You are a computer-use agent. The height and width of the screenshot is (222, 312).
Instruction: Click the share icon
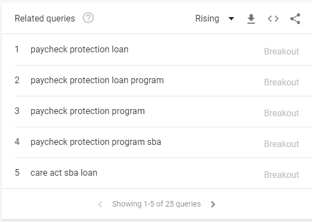pos(295,19)
